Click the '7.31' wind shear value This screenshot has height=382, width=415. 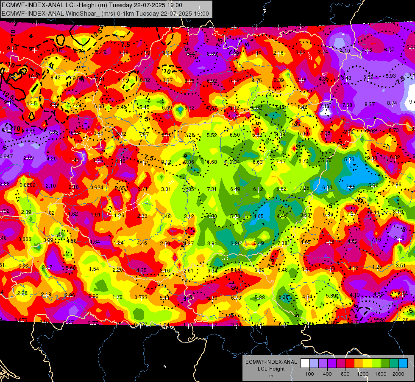[212, 189]
